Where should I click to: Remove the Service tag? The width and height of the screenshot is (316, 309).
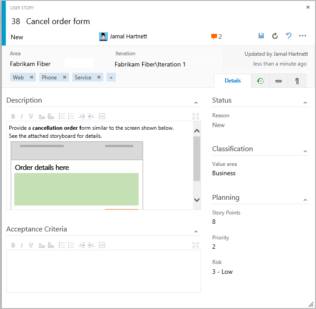click(99, 77)
